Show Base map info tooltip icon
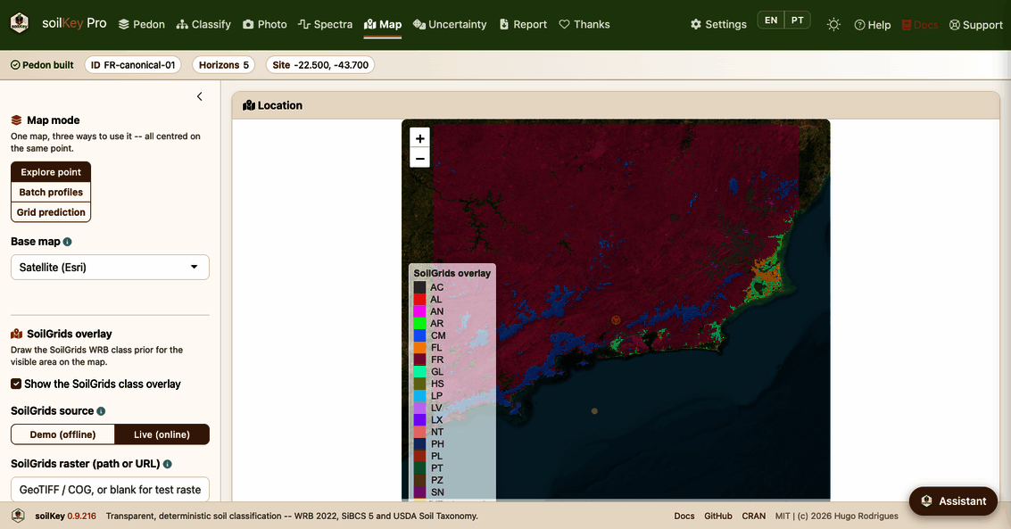Screen dimensions: 1011x529 (x=68, y=242)
